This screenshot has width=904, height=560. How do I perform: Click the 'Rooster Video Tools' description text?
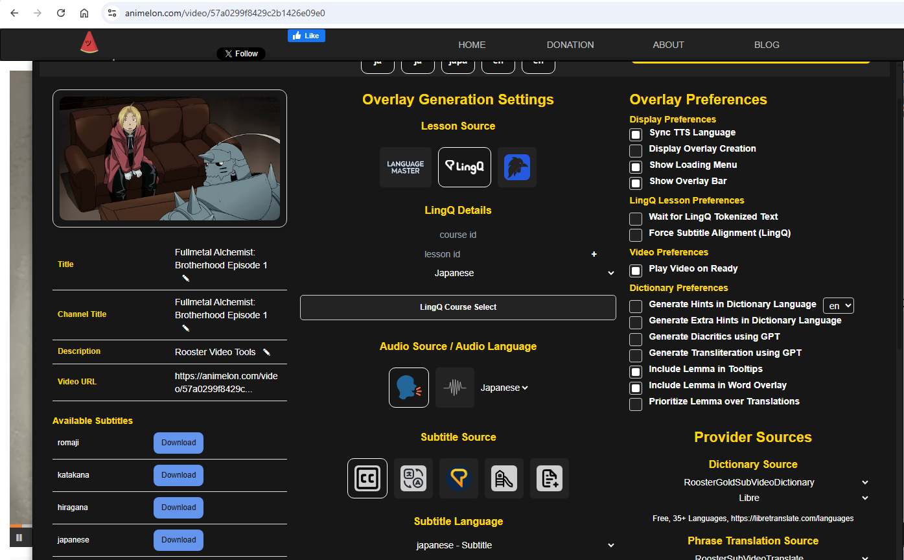(x=215, y=352)
